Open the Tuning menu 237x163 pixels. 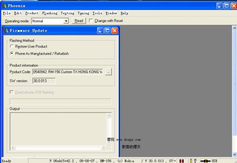(x=83, y=13)
